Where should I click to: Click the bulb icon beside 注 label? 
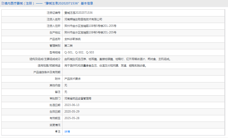click(56, 131)
